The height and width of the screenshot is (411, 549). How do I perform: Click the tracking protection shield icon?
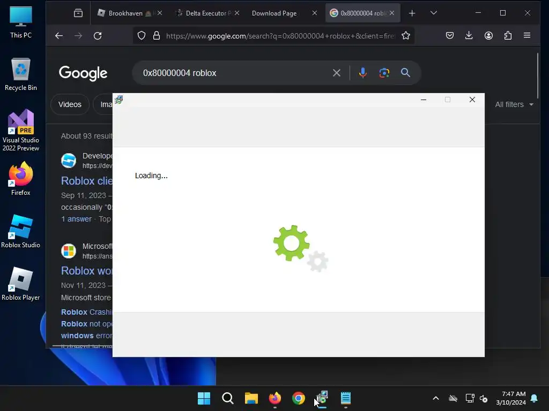coord(142,36)
